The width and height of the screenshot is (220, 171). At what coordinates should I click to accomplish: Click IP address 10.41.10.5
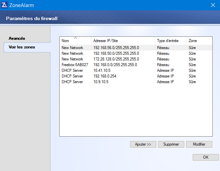(102, 70)
